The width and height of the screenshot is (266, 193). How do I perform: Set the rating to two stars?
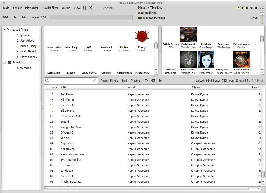[243, 8]
